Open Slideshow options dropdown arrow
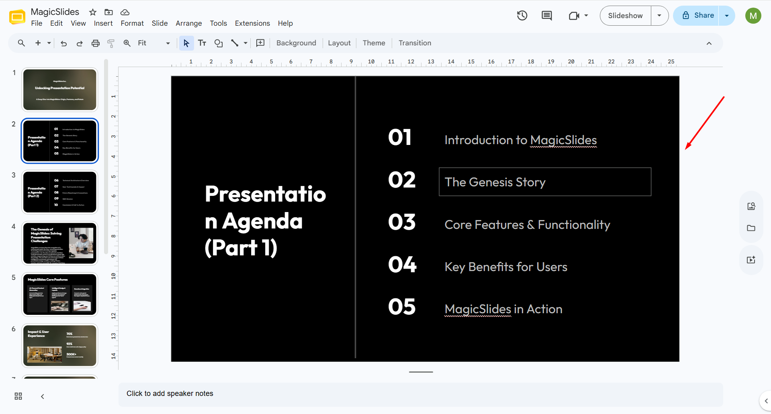Viewport: 771px width, 414px height. coord(659,16)
